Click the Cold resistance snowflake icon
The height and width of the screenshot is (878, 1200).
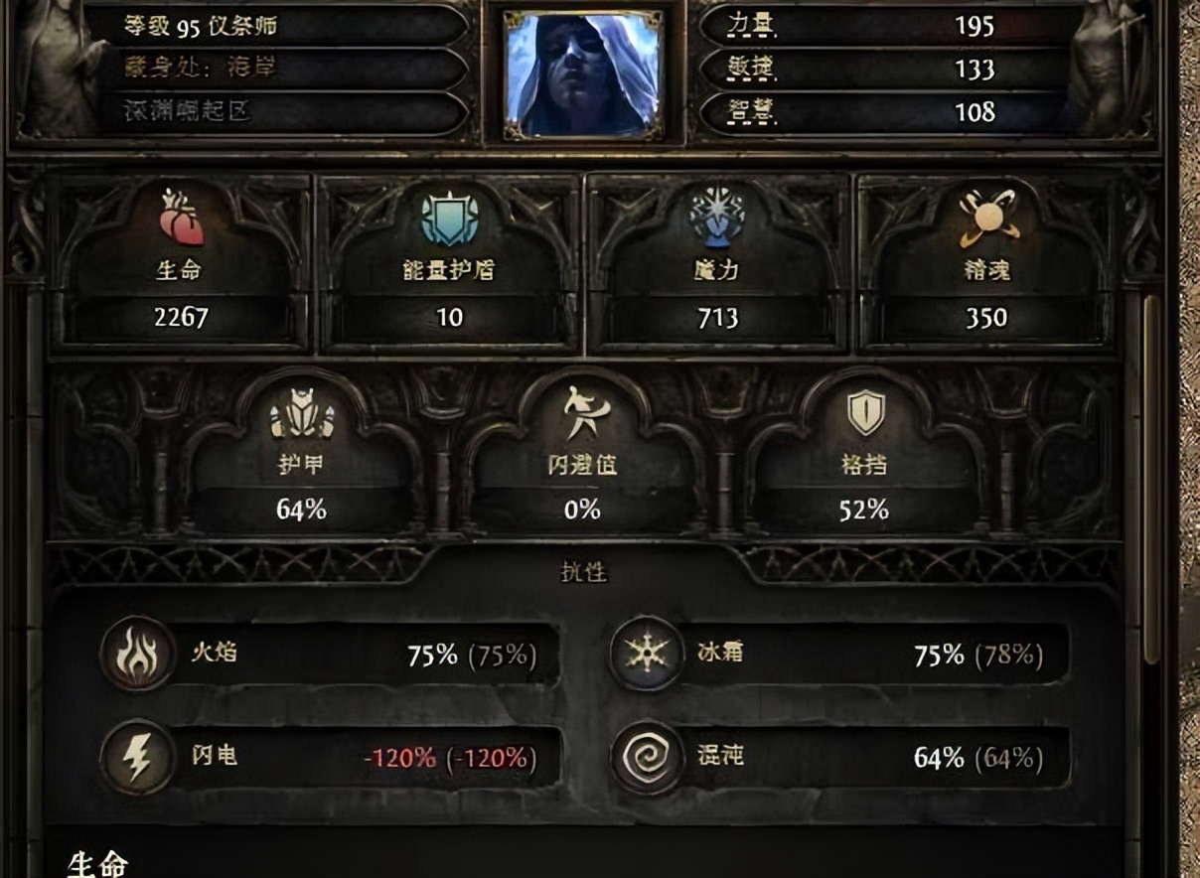point(647,654)
